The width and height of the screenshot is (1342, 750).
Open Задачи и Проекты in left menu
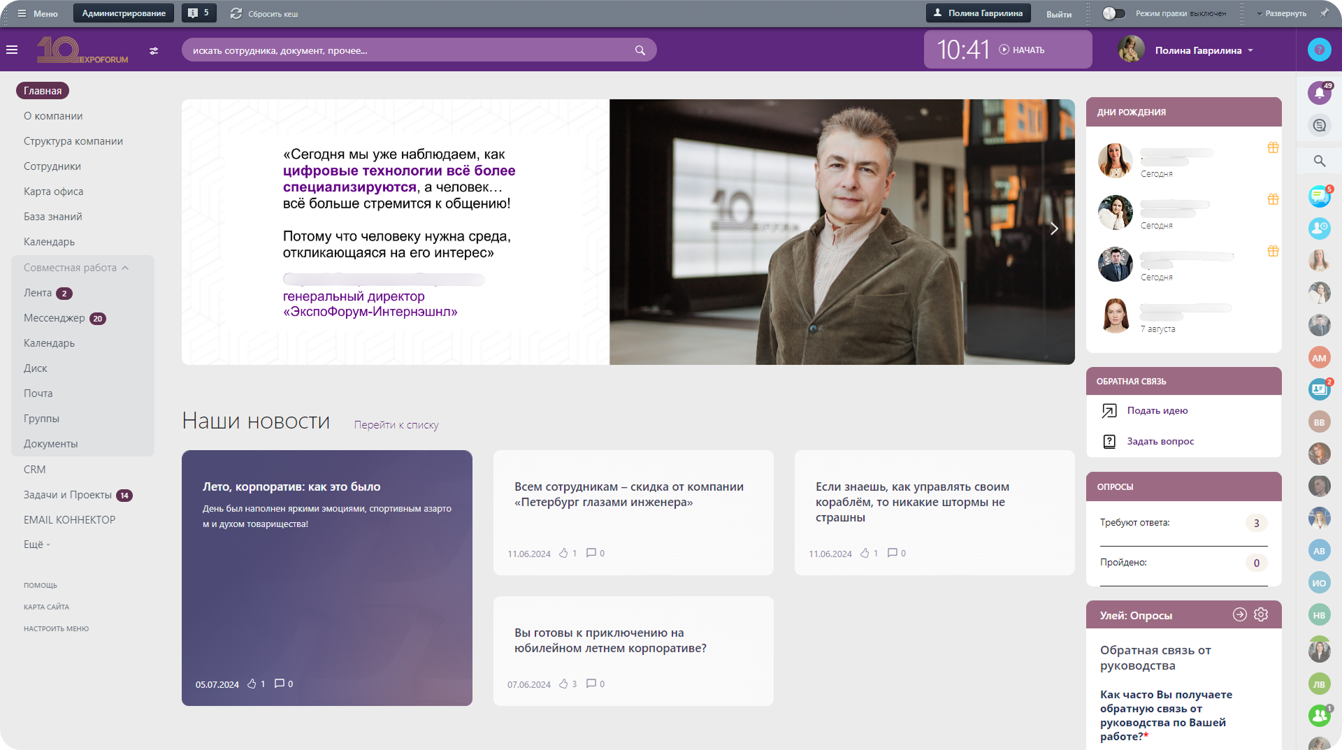pyautogui.click(x=68, y=495)
